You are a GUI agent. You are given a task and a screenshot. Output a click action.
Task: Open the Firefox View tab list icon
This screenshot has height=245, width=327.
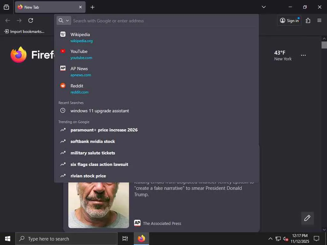(x=6, y=7)
